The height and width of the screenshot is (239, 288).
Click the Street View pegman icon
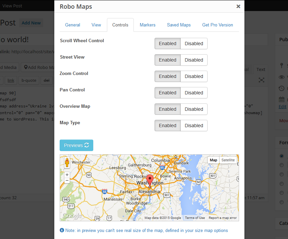[x=67, y=162]
